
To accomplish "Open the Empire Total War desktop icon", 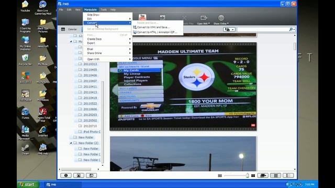I will [x=43, y=115].
